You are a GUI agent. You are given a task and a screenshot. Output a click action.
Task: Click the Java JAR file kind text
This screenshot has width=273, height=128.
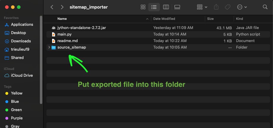[247, 28]
